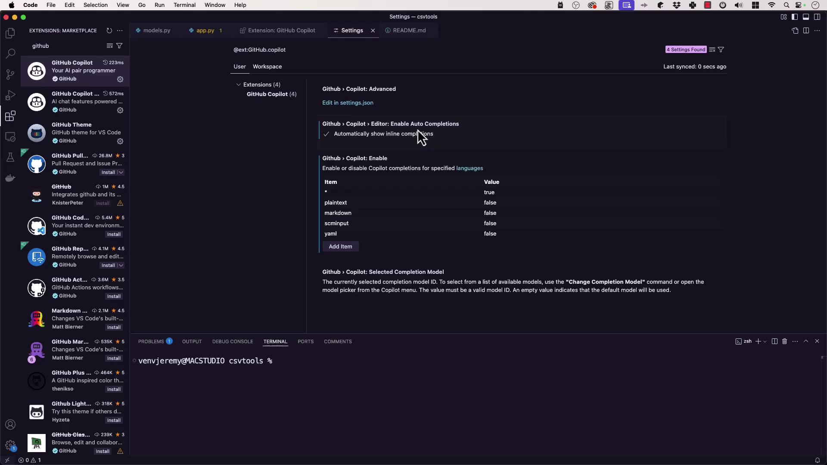The height and width of the screenshot is (465, 827).
Task: Open the Source Control view
Action: [x=10, y=74]
